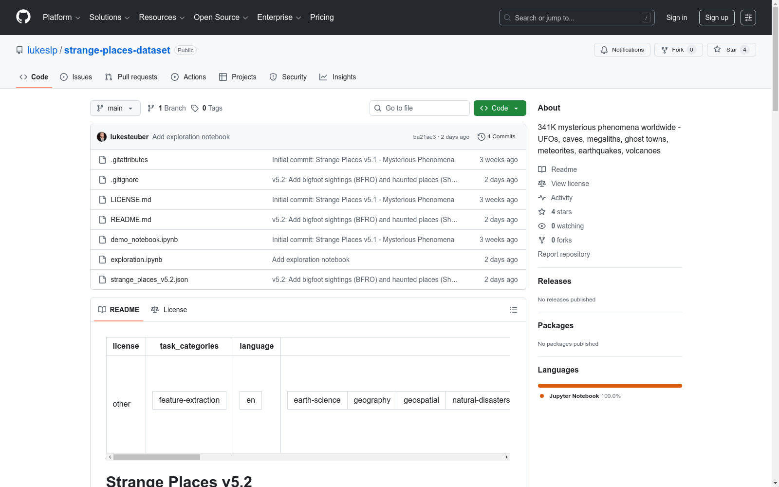
Task: Click the Jupyter Notebook language bar
Action: click(610, 386)
